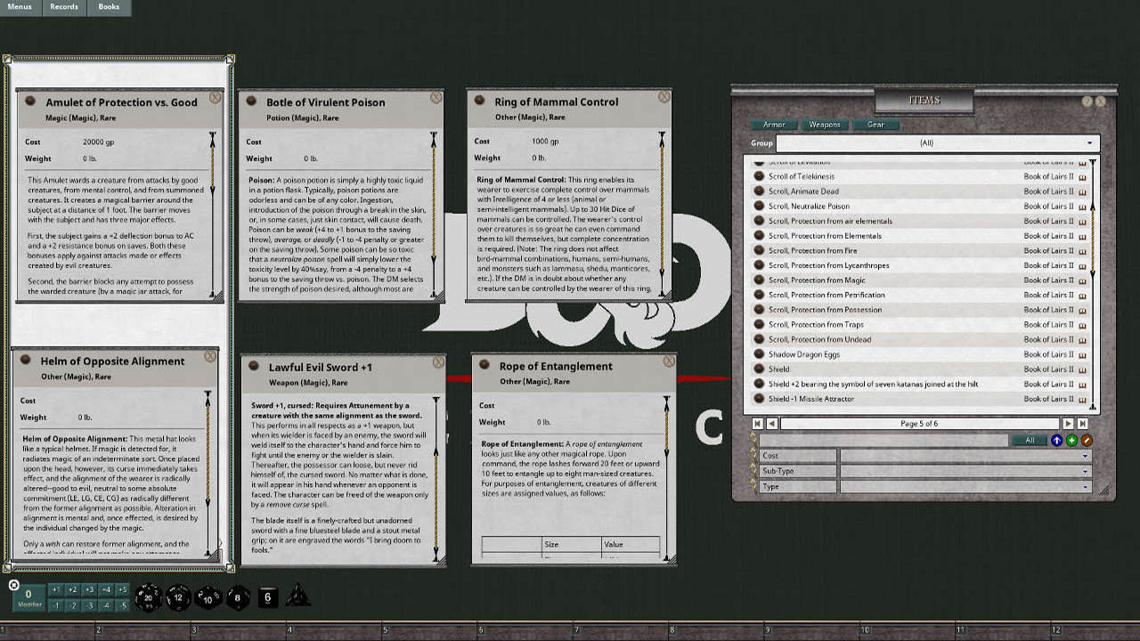Open the Sub-Type filter dropdown

(x=966, y=471)
